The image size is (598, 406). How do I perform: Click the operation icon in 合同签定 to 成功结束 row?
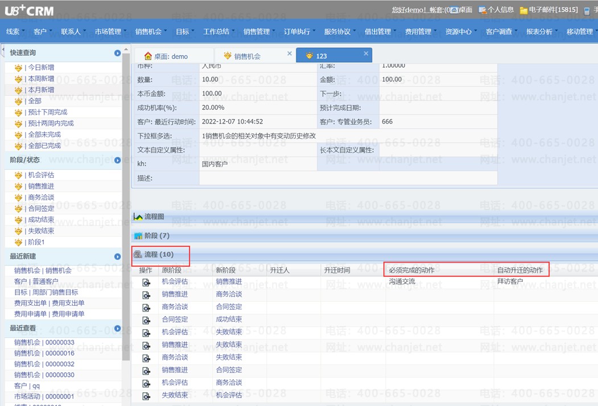[146, 320]
